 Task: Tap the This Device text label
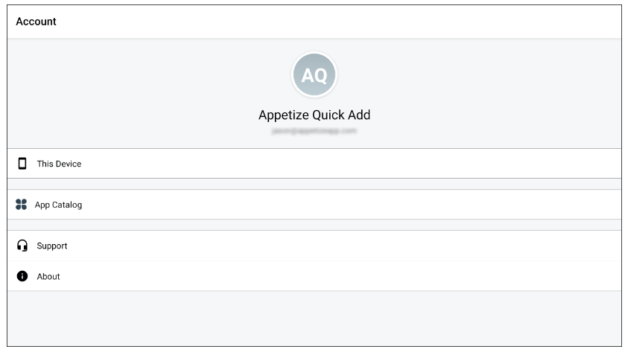click(59, 164)
